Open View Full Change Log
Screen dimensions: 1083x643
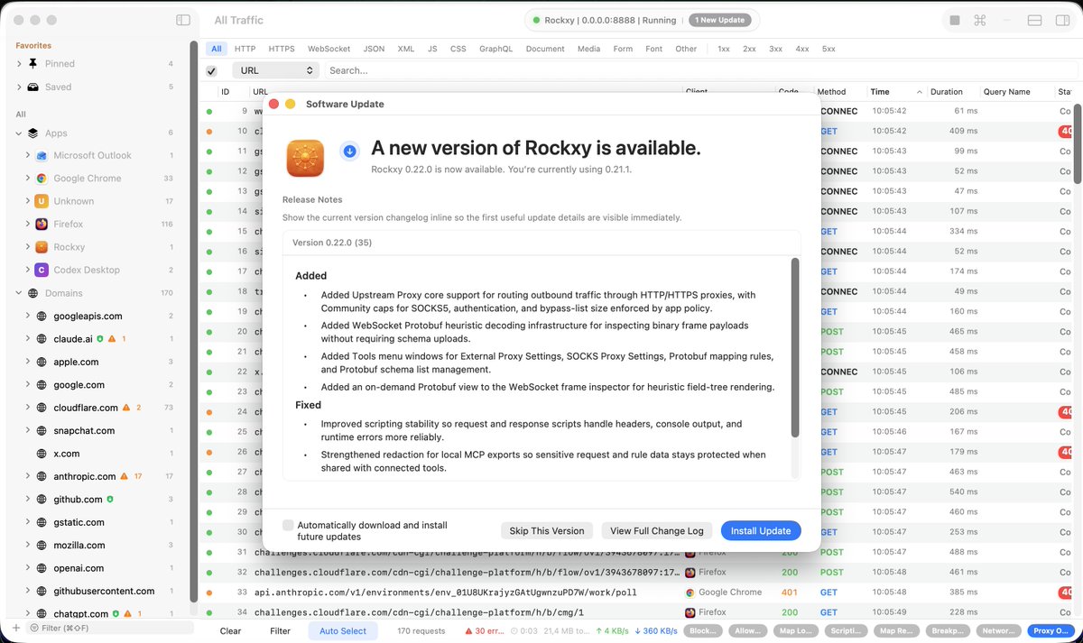point(657,531)
